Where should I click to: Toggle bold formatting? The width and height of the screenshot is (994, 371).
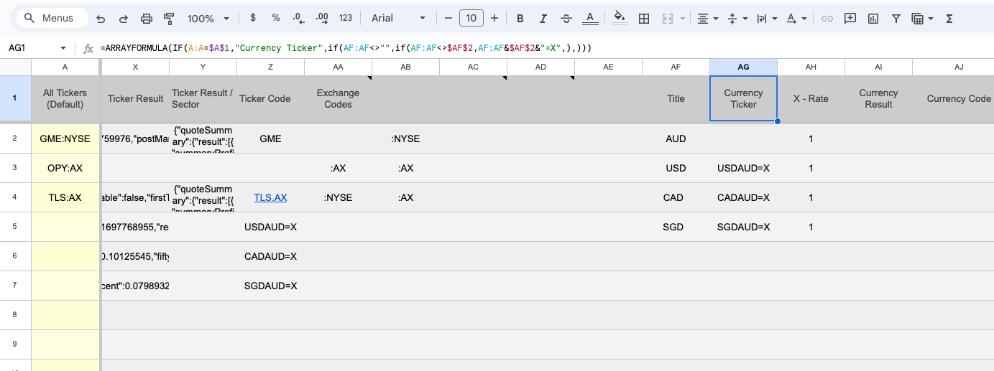520,19
